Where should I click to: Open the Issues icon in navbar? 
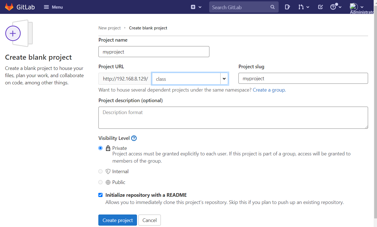click(288, 7)
